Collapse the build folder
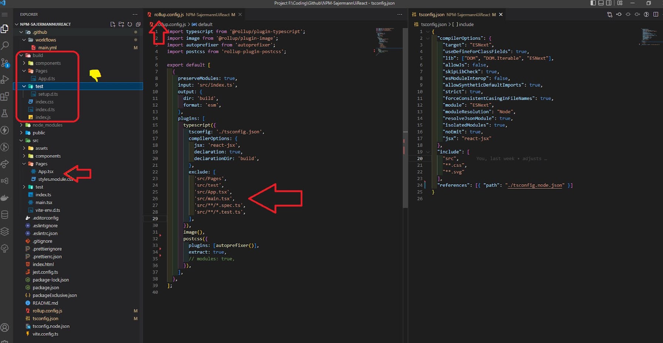The width and height of the screenshot is (663, 343). (x=21, y=55)
